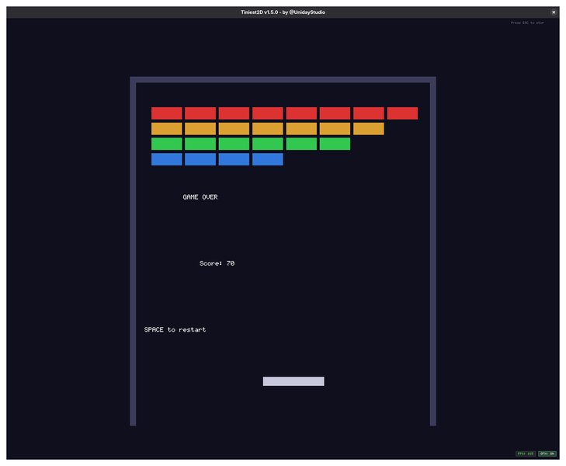Click the rightmost red brick

[402, 113]
